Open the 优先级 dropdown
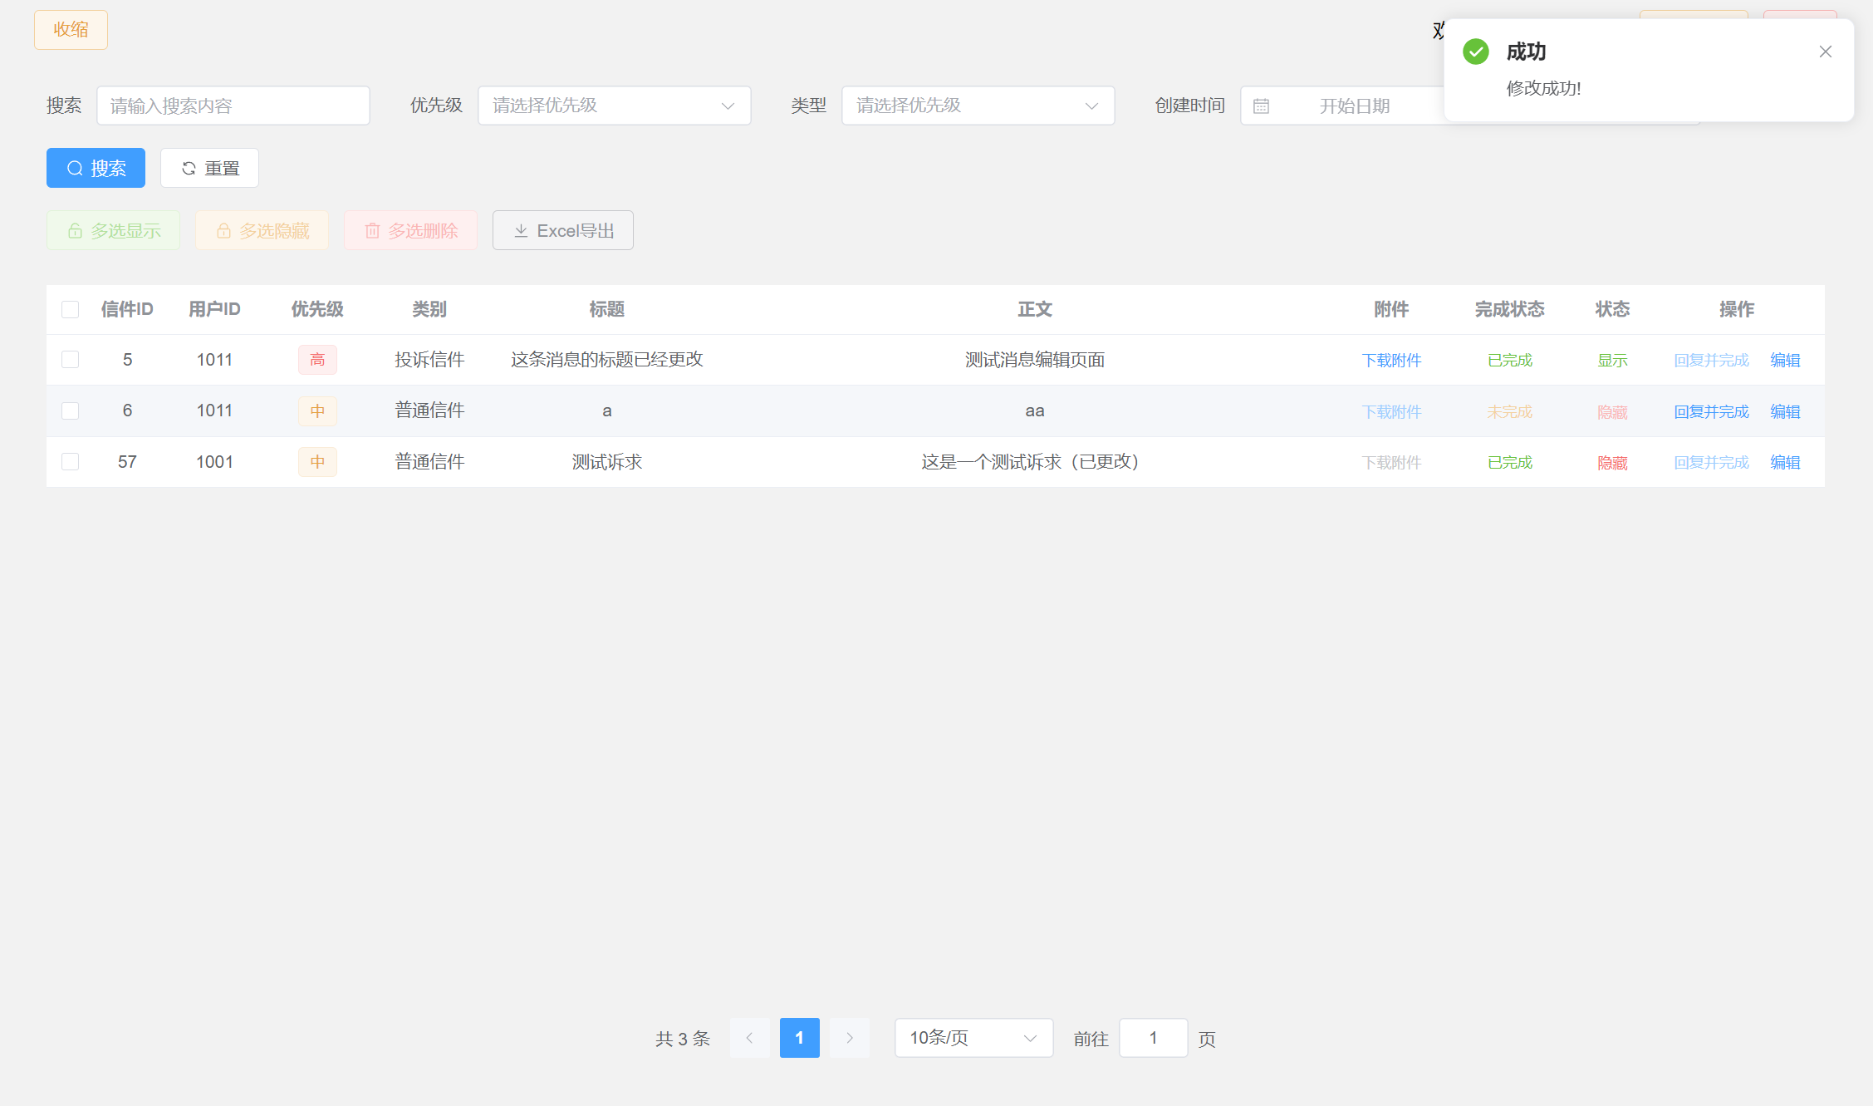The image size is (1873, 1106). click(x=614, y=106)
